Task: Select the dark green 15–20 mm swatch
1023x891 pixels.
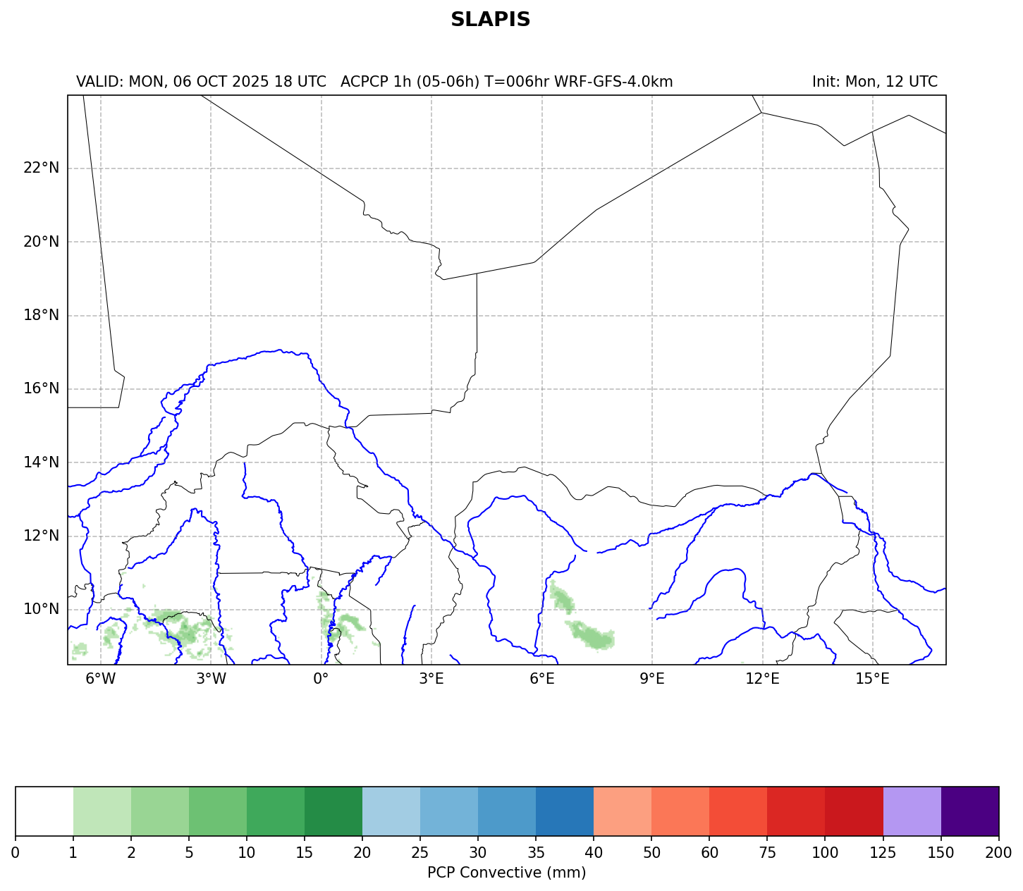Action: (333, 811)
